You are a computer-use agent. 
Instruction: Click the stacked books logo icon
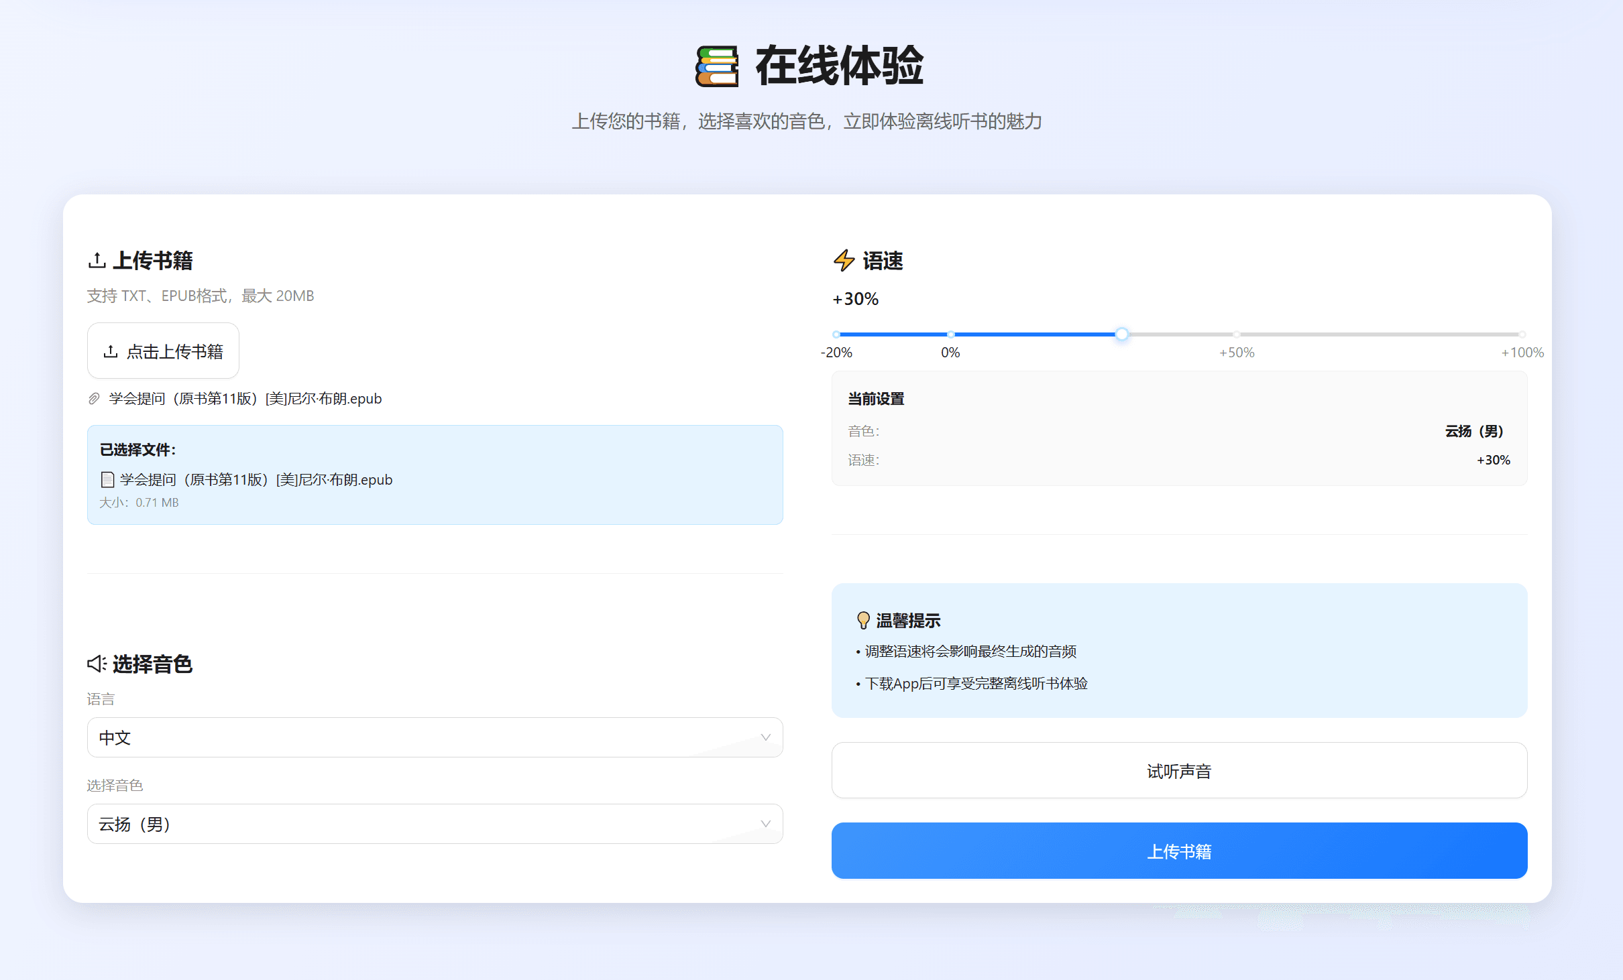(716, 66)
